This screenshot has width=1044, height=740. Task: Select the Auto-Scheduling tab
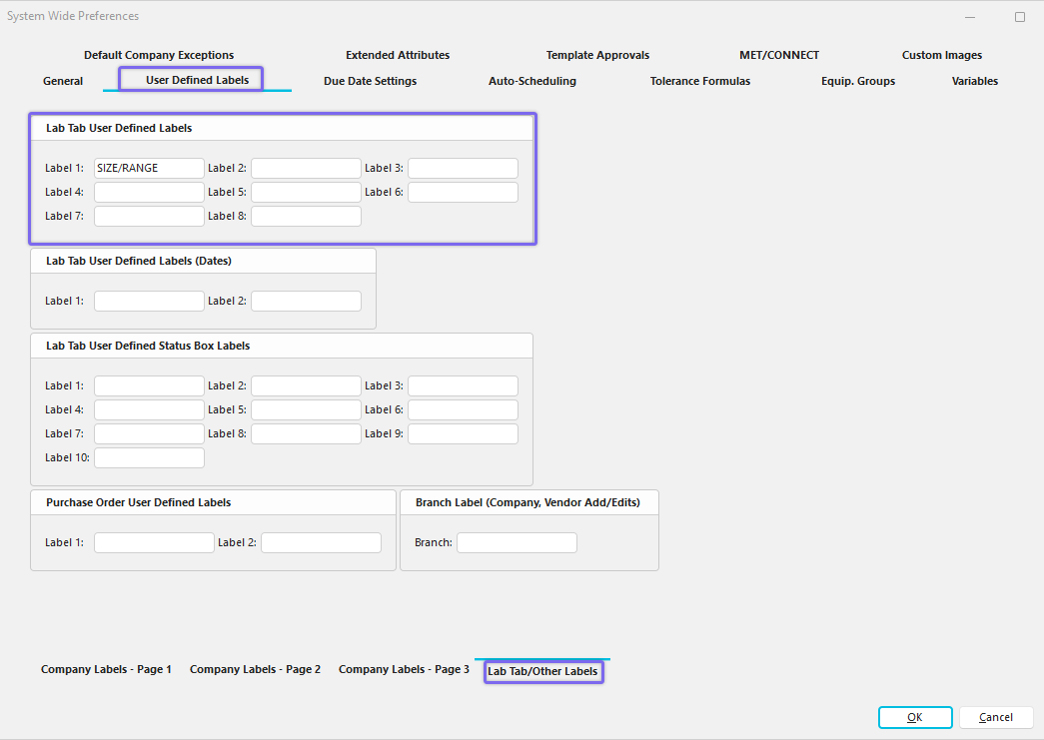(531, 81)
